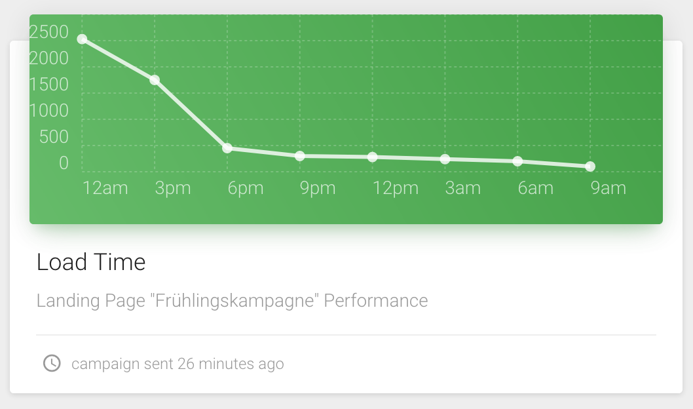The image size is (693, 409).
Task: Click the "Load Time" card title
Action: 91,262
